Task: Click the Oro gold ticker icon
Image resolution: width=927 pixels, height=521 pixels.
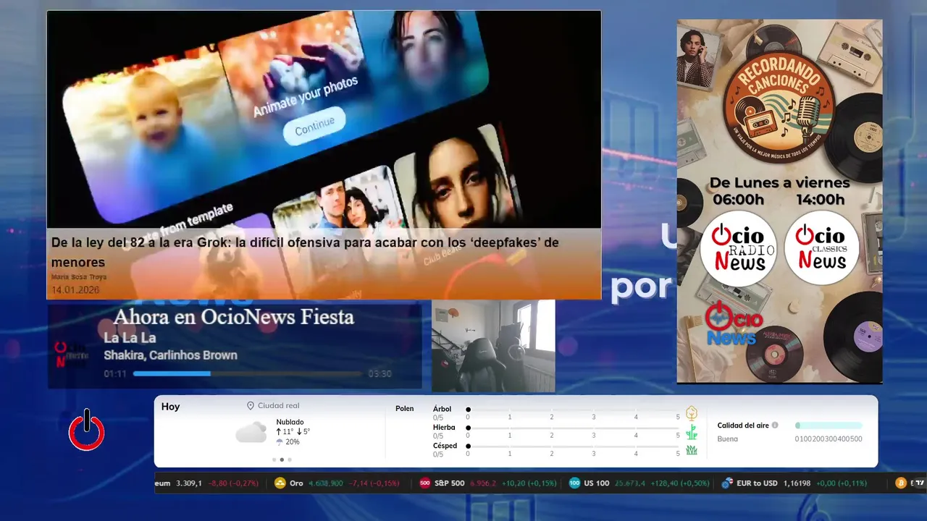Action: (280, 483)
